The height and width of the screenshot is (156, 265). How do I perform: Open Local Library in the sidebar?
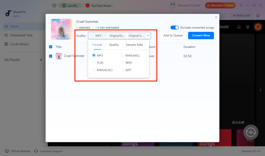tap(24, 44)
